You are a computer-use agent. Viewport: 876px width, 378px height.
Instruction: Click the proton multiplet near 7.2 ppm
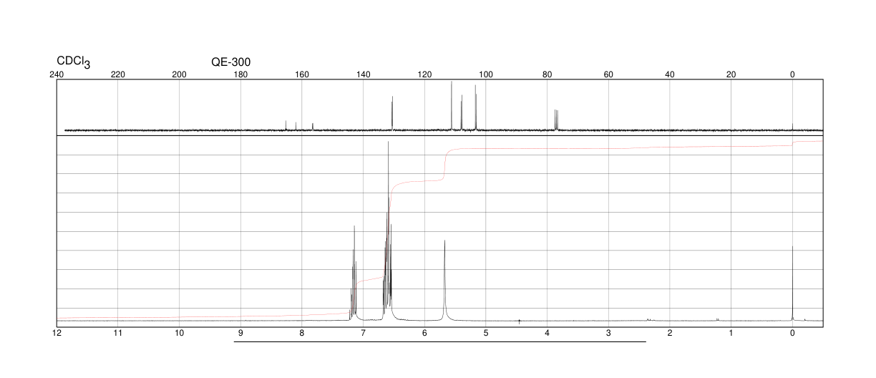point(354,273)
